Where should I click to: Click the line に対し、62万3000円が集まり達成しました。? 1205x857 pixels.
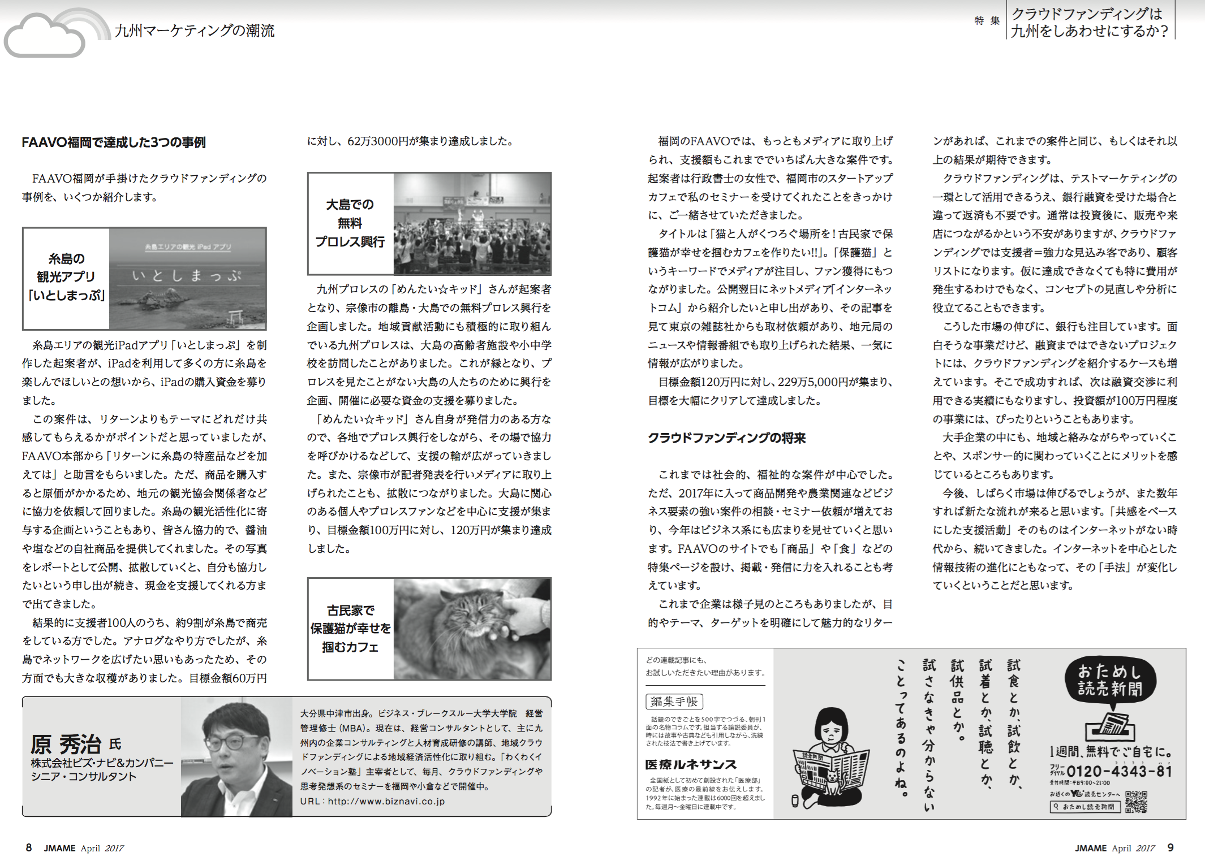tap(410, 141)
